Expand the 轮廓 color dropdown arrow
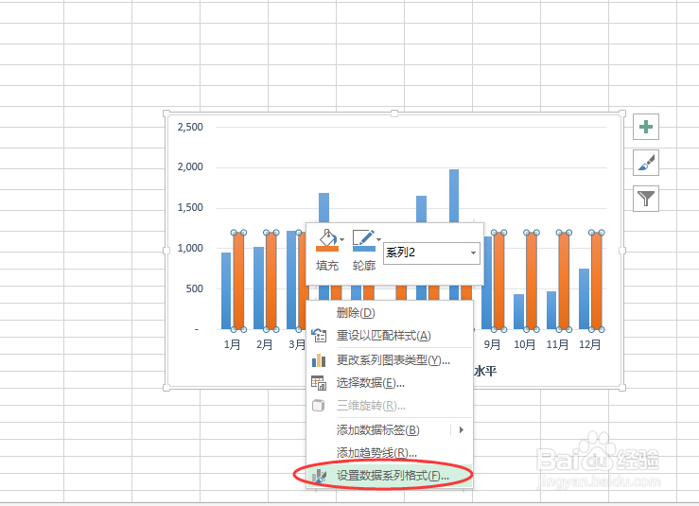 (378, 240)
